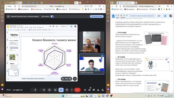This screenshot has height=98, width=174.
Task: Click the red leave call button
Action: click(x=77, y=90)
